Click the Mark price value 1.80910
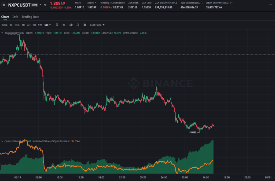This screenshot has width=275, height=181. (80, 7)
